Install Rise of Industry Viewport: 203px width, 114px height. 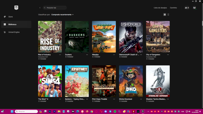tap(42, 59)
